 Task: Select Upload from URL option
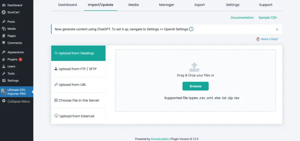79,85
